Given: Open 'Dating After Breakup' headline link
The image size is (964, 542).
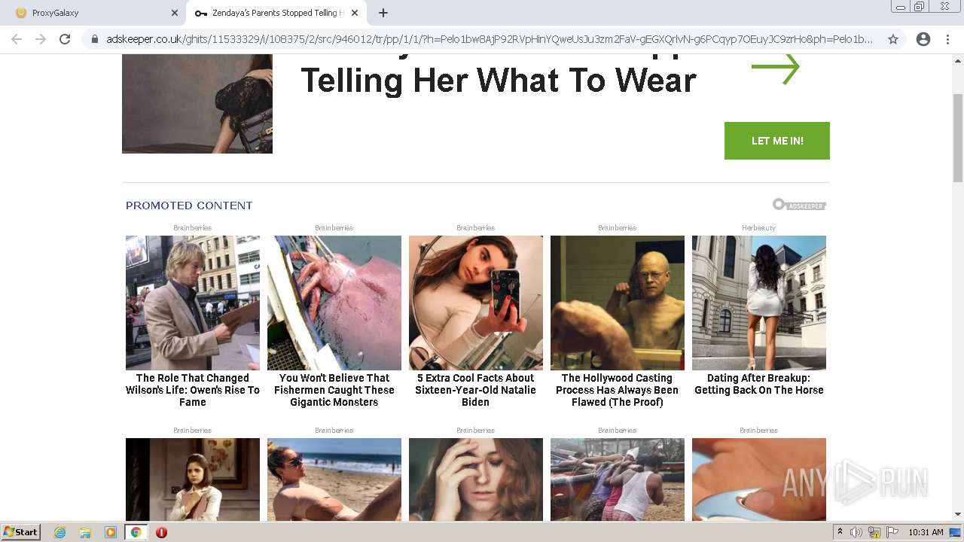Looking at the screenshot, I should [759, 384].
